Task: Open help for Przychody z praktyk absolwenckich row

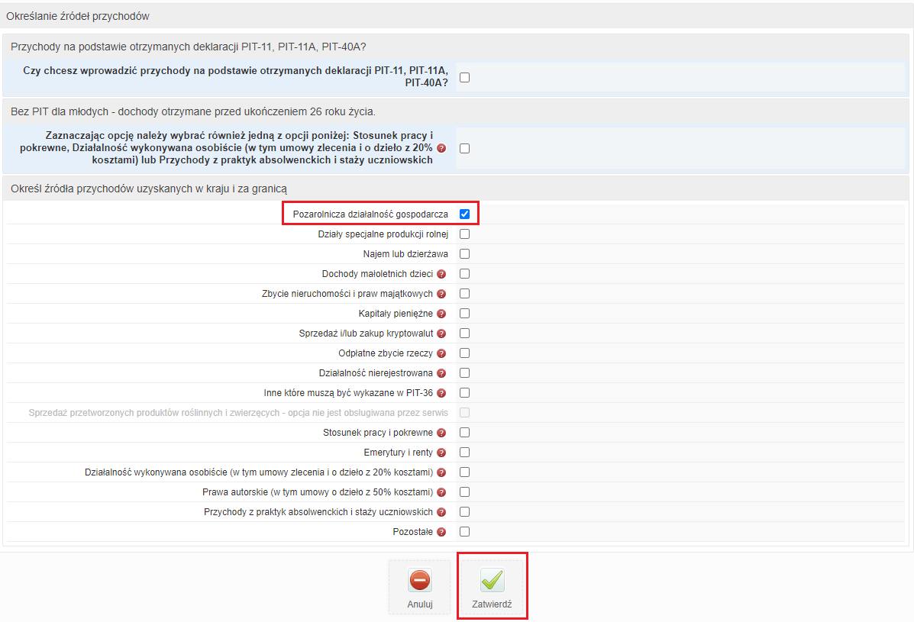Action: [441, 511]
